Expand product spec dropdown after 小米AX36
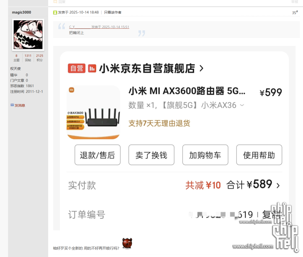303x257 pixels. click(242, 105)
